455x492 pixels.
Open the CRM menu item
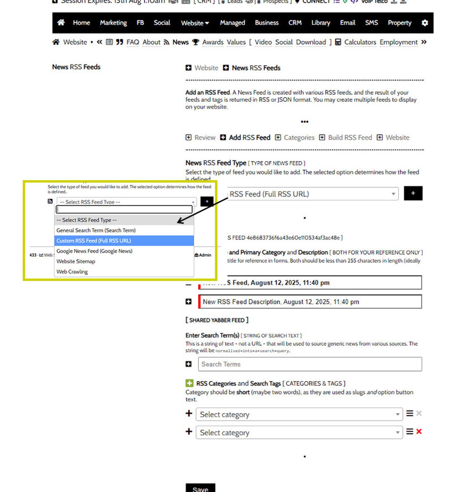click(x=295, y=23)
